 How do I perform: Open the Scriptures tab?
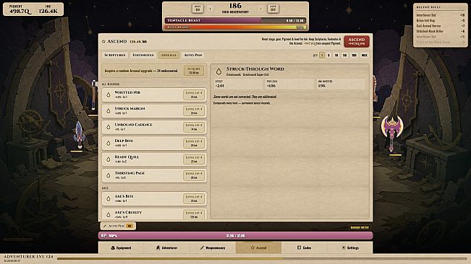[115, 55]
